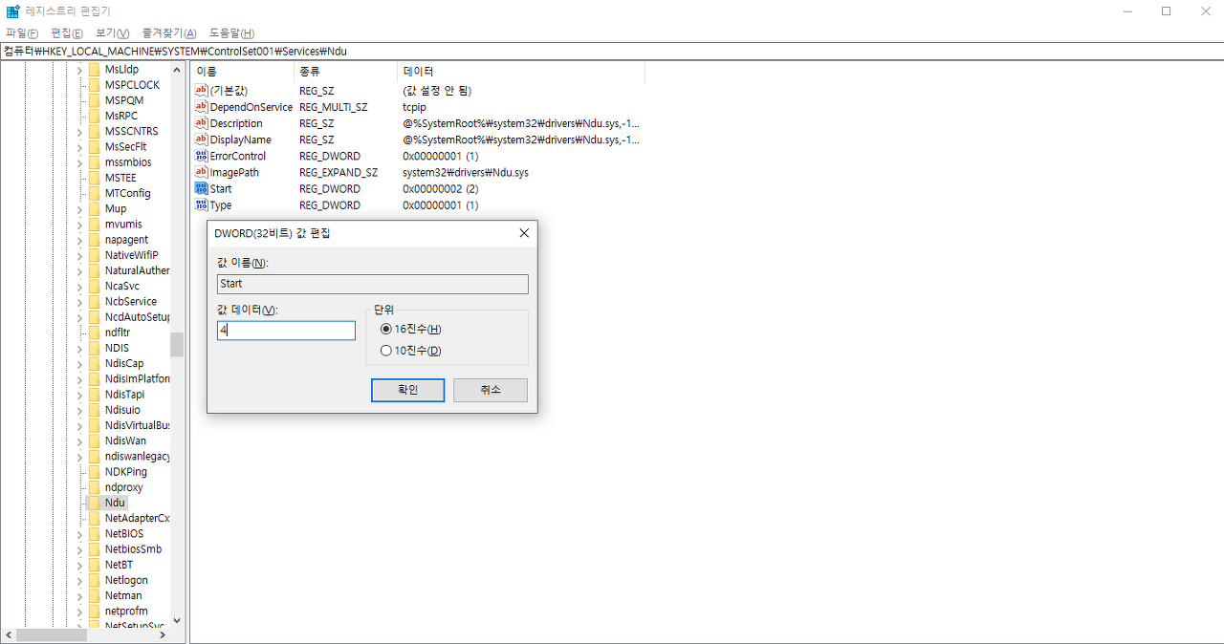The image size is (1224, 644).
Task: Select the netprofm tree item
Action: 126,611
